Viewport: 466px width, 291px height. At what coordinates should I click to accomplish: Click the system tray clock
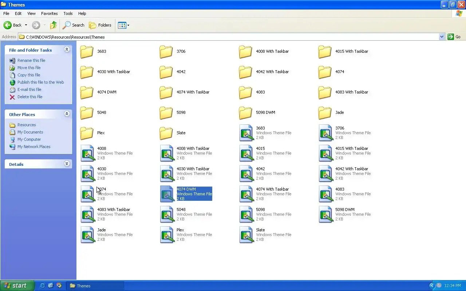coord(453,286)
